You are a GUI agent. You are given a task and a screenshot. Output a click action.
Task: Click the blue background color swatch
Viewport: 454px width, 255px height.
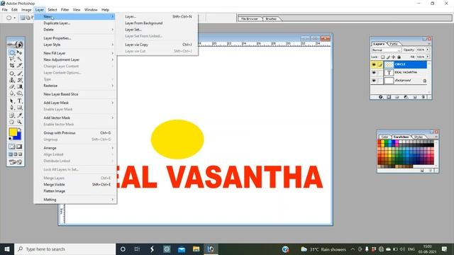pos(18,137)
